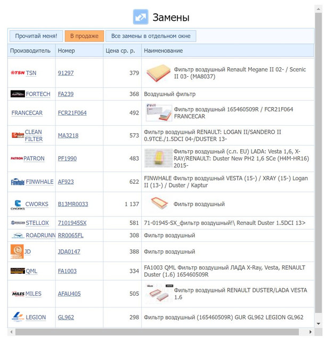Click the QML brand logo
The width and height of the screenshot is (327, 341).
[x=18, y=271]
